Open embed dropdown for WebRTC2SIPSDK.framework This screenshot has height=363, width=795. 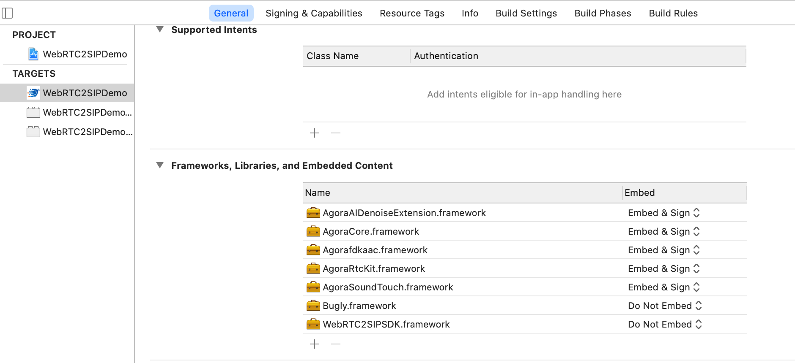click(698, 324)
